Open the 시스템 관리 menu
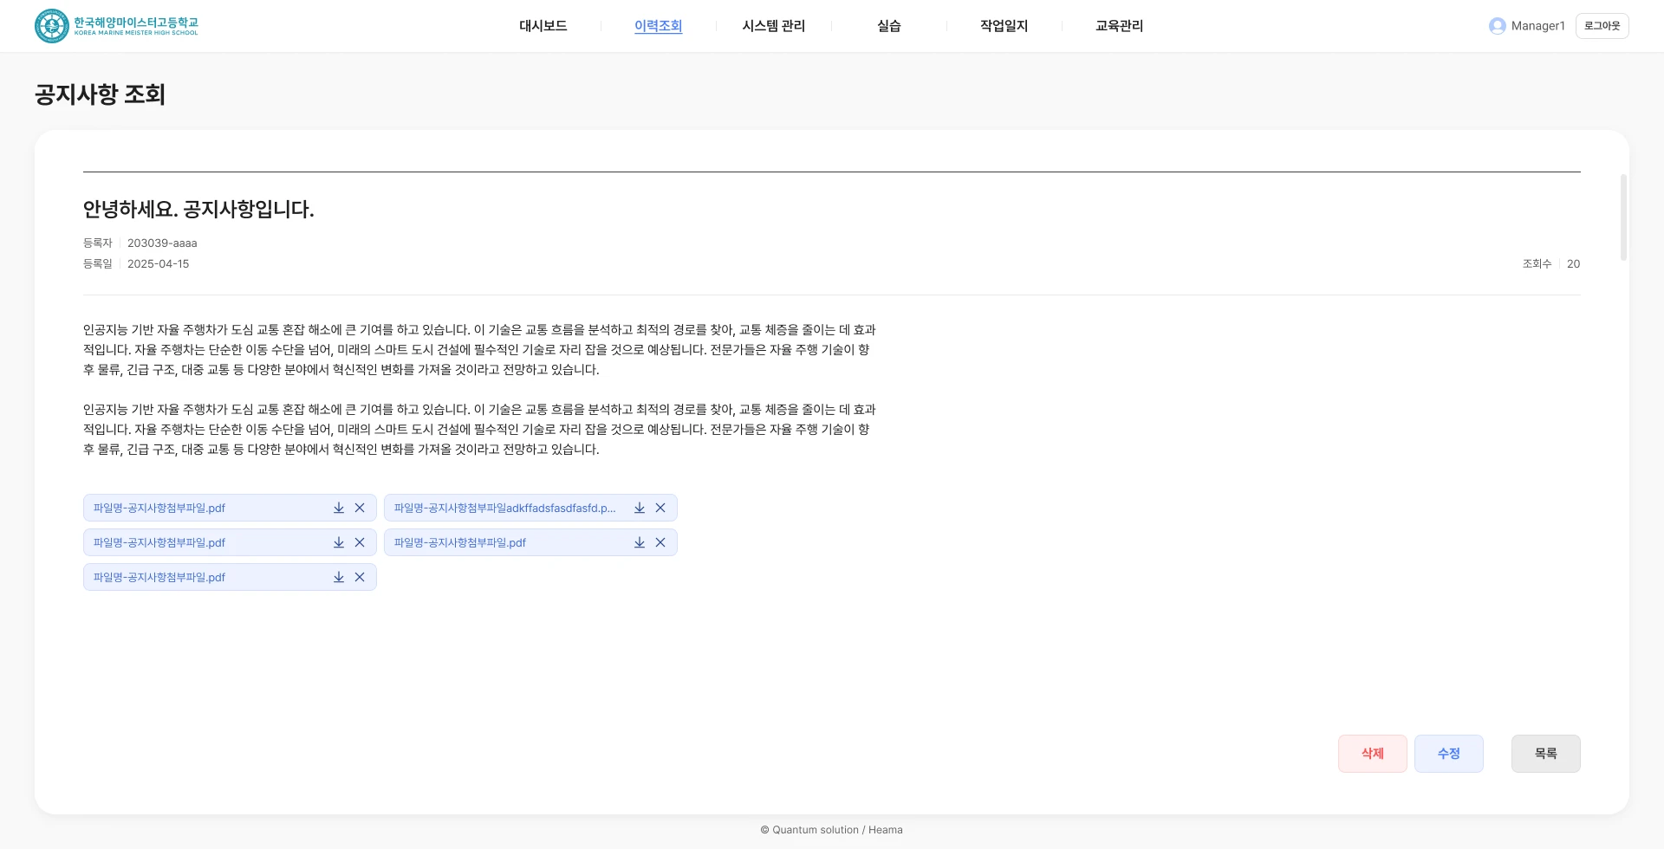Viewport: 1664px width, 849px height. (x=774, y=26)
